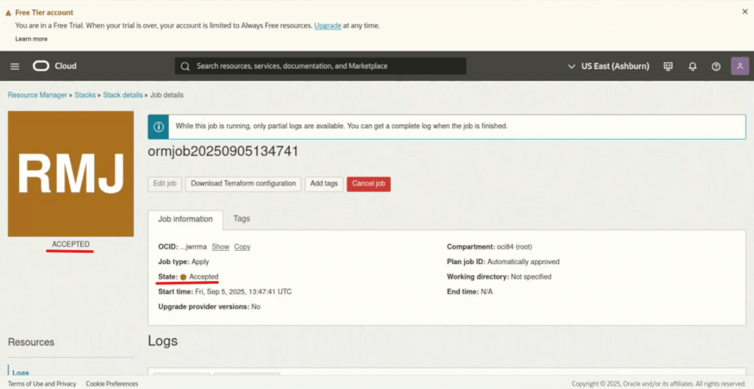
Task: Select Logs in the Resources sidebar
Action: tap(21, 373)
